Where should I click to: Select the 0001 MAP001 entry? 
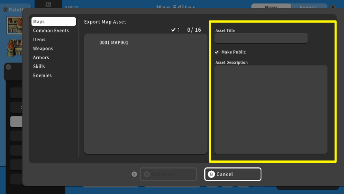(113, 43)
